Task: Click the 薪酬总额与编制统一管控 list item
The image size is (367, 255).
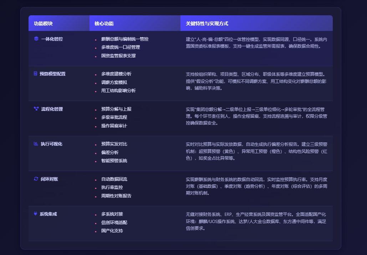Action: click(125, 39)
